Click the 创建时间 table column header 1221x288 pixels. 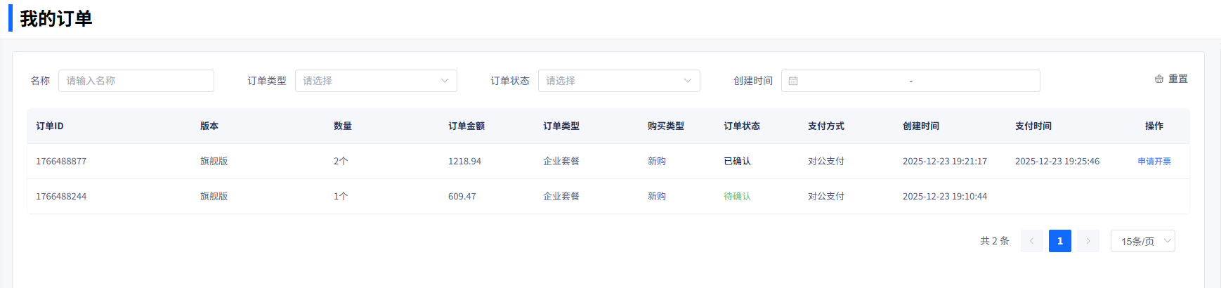(x=920, y=126)
